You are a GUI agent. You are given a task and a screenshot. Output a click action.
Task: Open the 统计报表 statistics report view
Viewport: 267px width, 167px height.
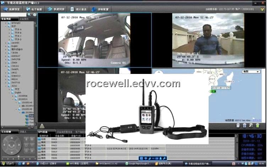tap(78, 9)
